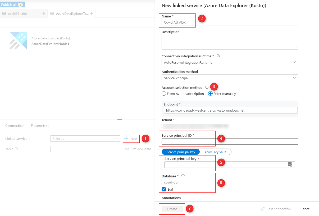Click the Service principal ID input field
Image resolution: width=319 pixels, height=216 pixels.
(x=230, y=141)
